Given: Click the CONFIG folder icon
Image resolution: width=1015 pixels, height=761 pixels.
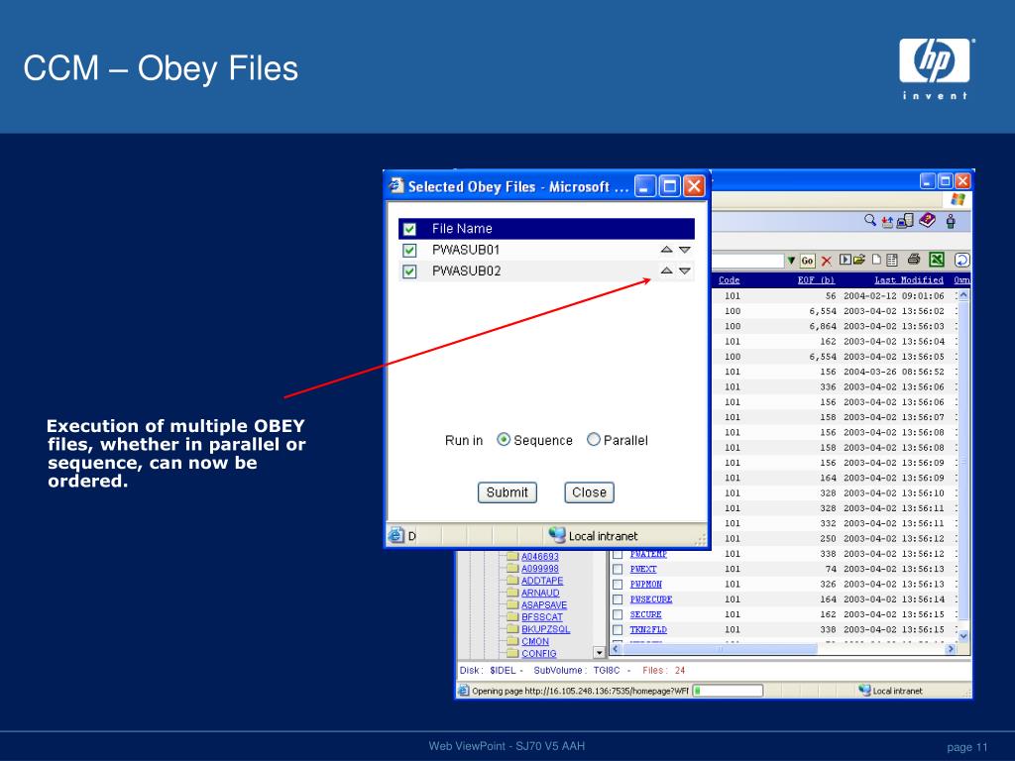Looking at the screenshot, I should (x=512, y=654).
